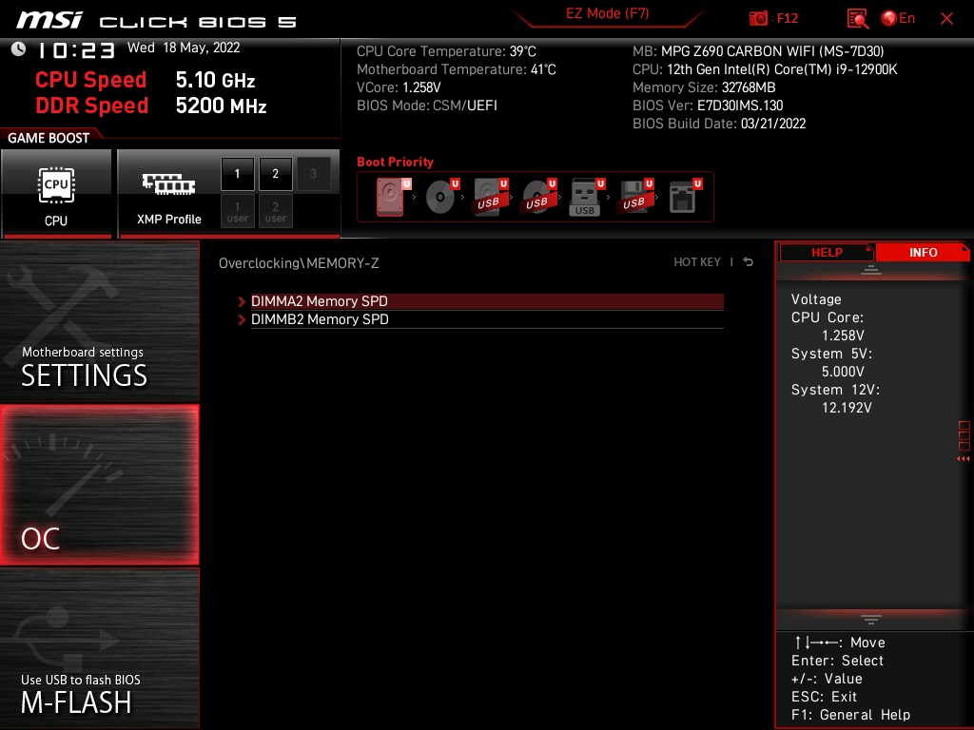Expand DIMMA2 Memory SPD arrow
Image resolution: width=974 pixels, height=730 pixels.
[242, 301]
